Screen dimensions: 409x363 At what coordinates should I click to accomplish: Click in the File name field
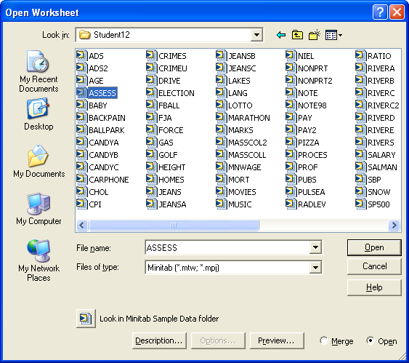coord(227,247)
